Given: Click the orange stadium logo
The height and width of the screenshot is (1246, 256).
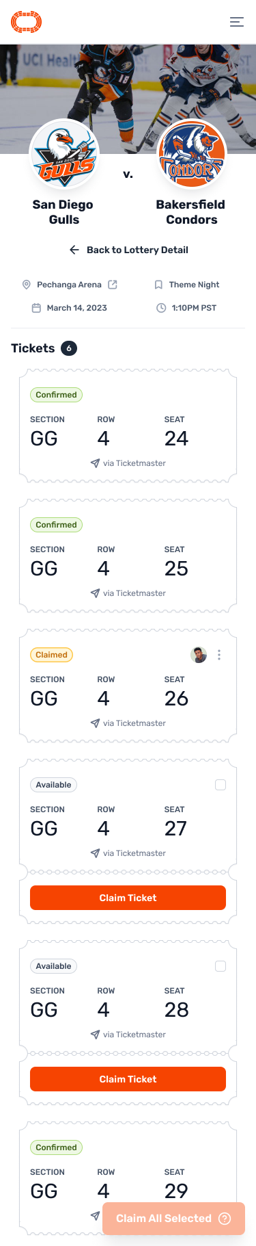Looking at the screenshot, I should [x=27, y=22].
